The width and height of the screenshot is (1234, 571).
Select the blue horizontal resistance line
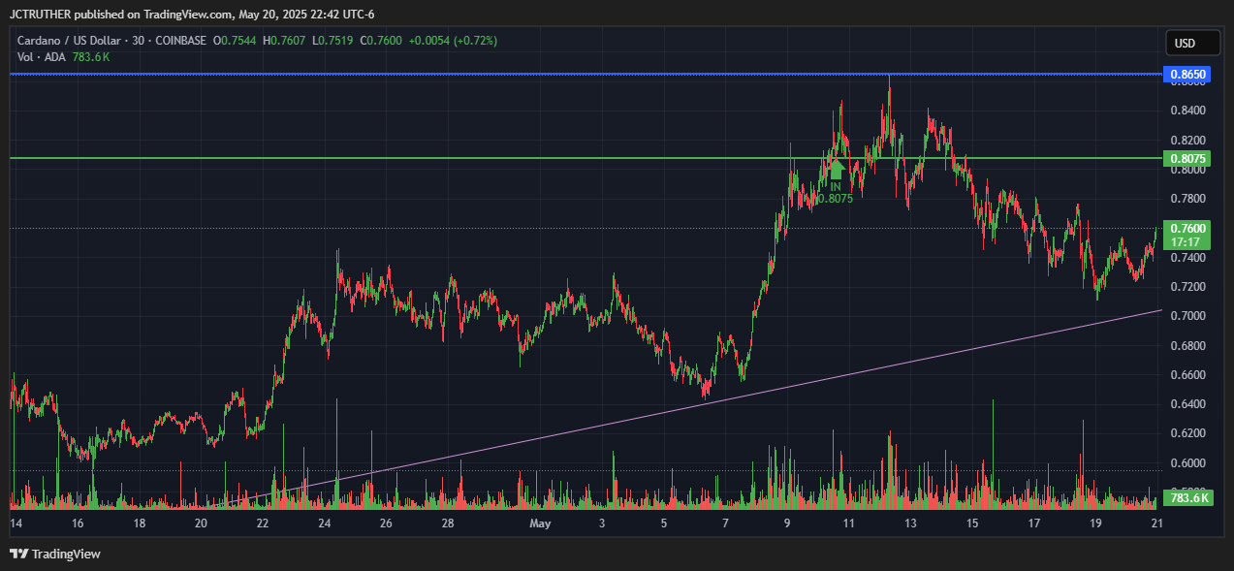[x=585, y=74]
